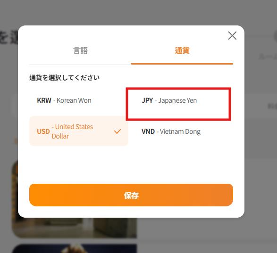Open the dark thumbnail at the page bottom
This screenshot has width=277, height=253.
tap(74, 248)
